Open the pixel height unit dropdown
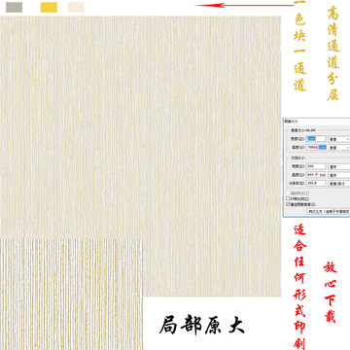Screen dimensions: 350x350 (339, 148)
